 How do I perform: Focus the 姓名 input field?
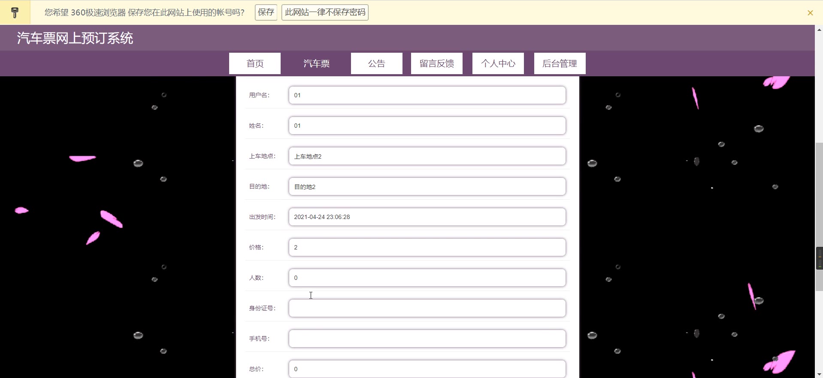427,126
